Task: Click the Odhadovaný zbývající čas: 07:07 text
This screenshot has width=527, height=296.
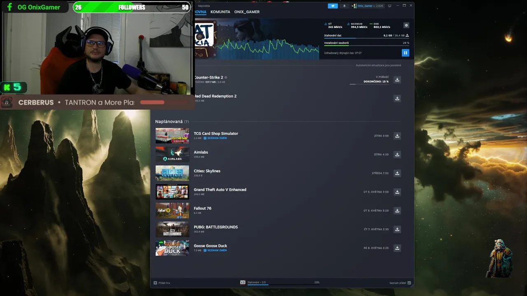Action: tap(343, 53)
